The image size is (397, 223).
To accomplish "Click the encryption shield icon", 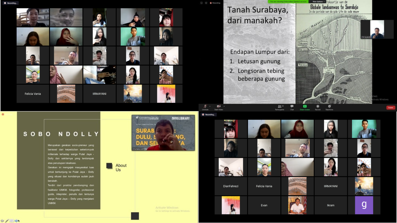I will pos(206,3).
